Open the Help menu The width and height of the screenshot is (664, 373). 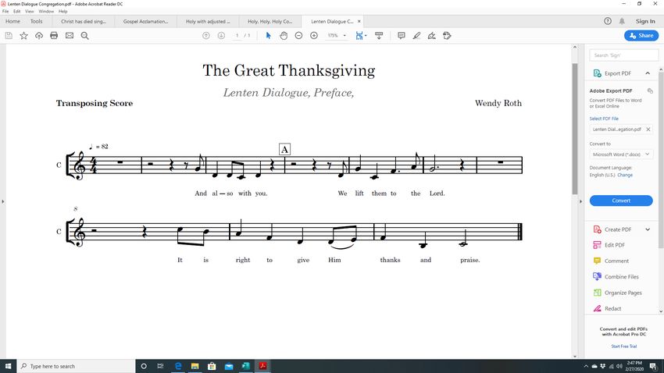pyautogui.click(x=63, y=12)
